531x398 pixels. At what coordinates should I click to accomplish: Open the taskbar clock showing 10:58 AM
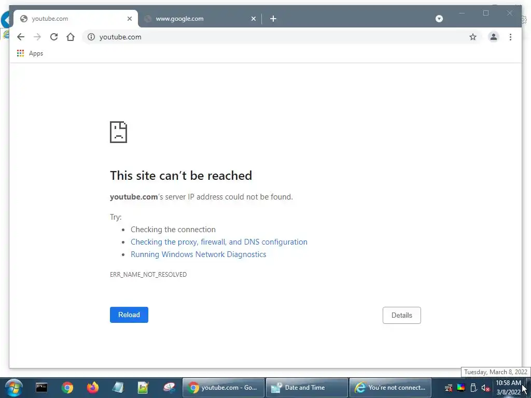click(508, 388)
